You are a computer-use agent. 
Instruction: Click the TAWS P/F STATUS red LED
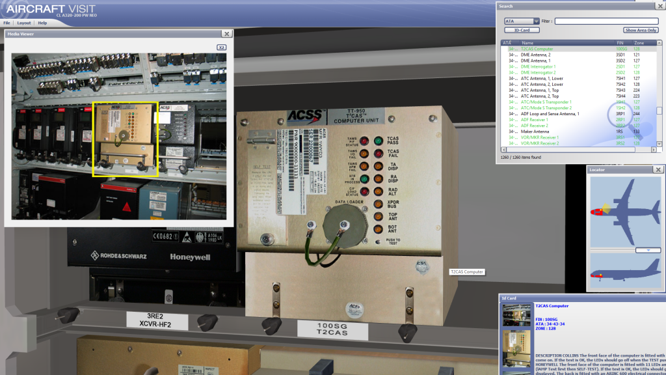tap(364, 141)
